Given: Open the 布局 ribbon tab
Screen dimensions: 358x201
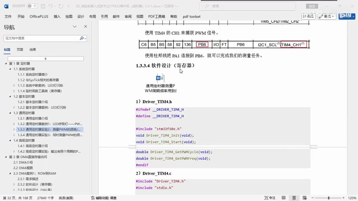Looking at the screenshot, I should (92, 16).
